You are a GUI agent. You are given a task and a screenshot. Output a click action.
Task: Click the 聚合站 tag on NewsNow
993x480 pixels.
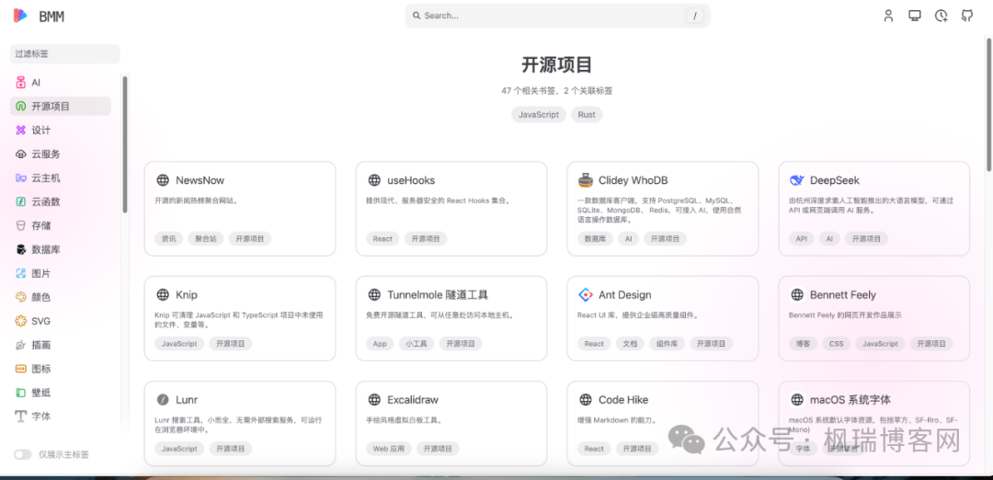pos(206,239)
